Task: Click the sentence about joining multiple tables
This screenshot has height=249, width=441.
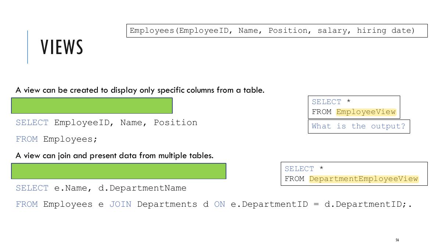Action: (x=114, y=156)
